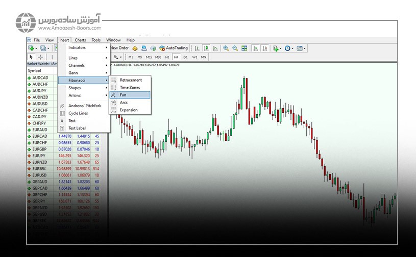Choose Fibonacci Retracement from the submenu
Image resolution: width=416 pixels, height=257 pixels.
(x=130, y=80)
